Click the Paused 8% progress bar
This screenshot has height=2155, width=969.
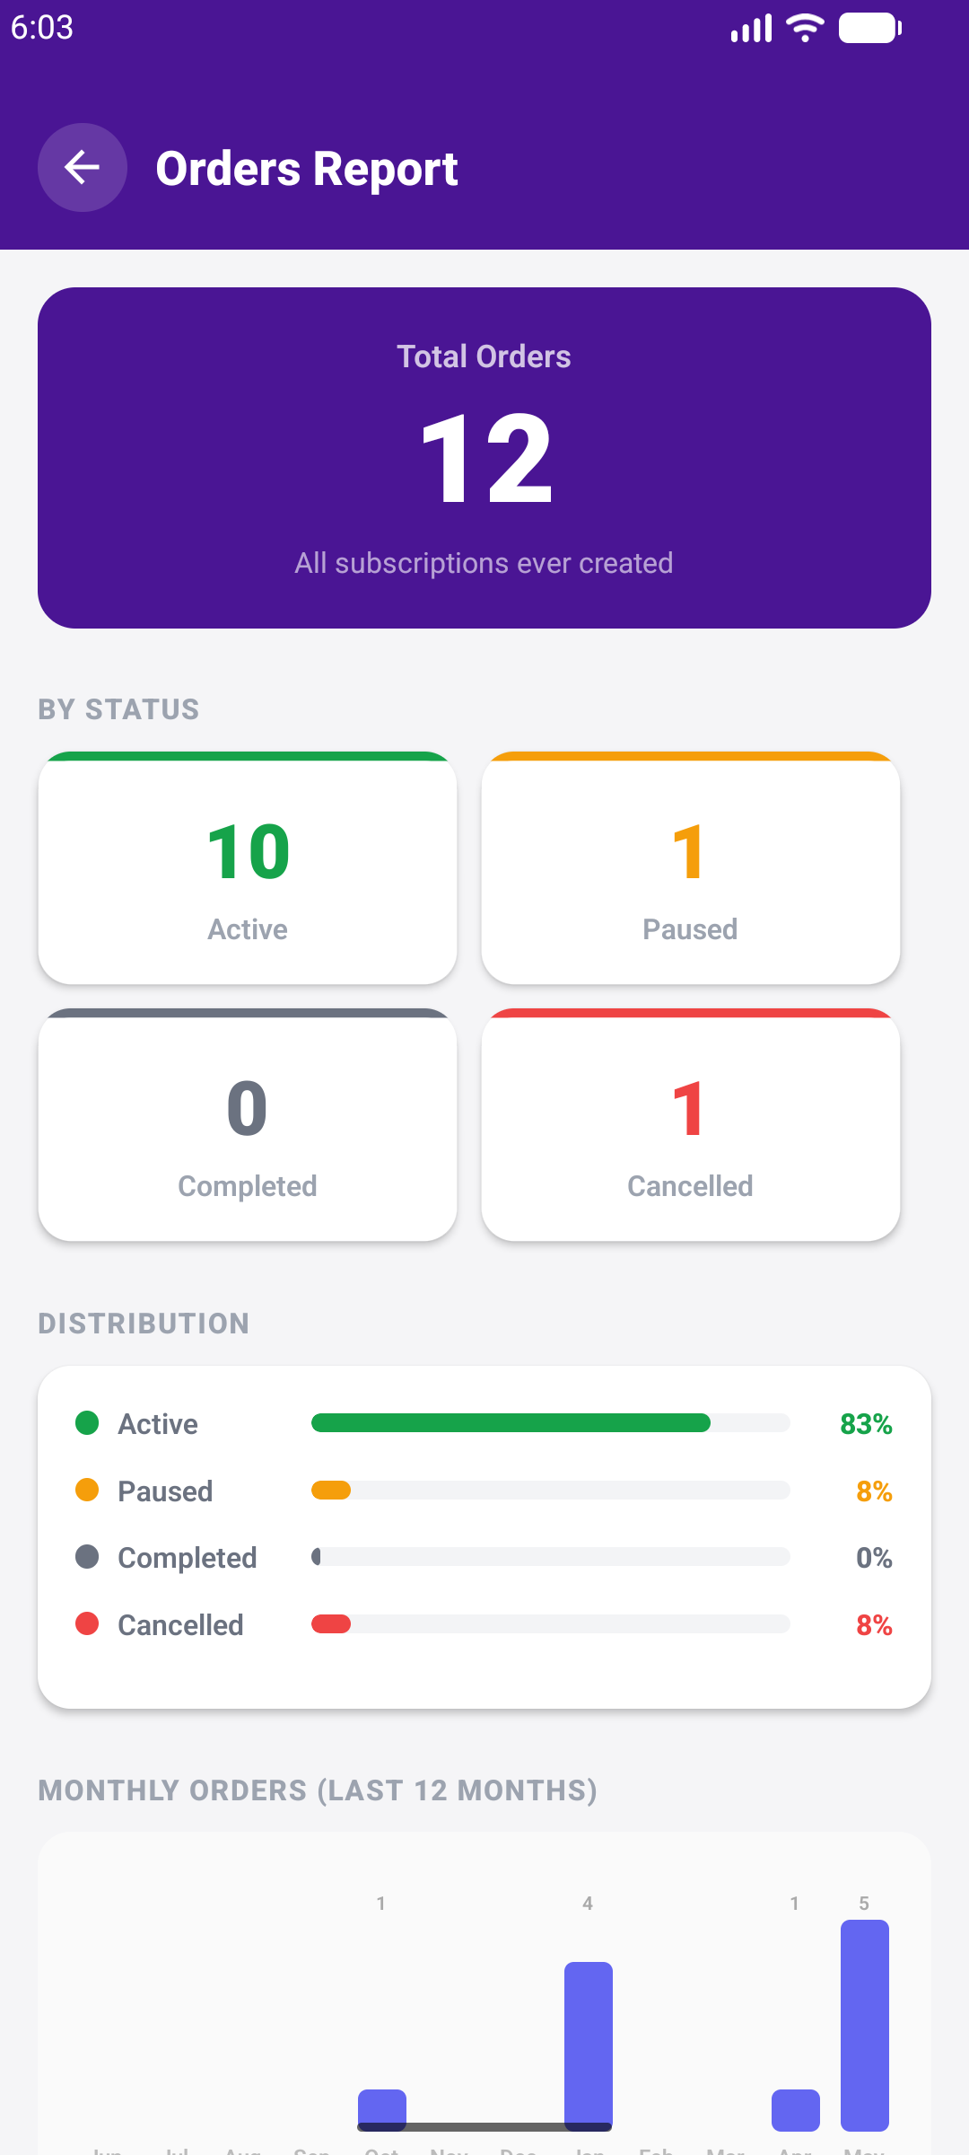(x=551, y=1491)
